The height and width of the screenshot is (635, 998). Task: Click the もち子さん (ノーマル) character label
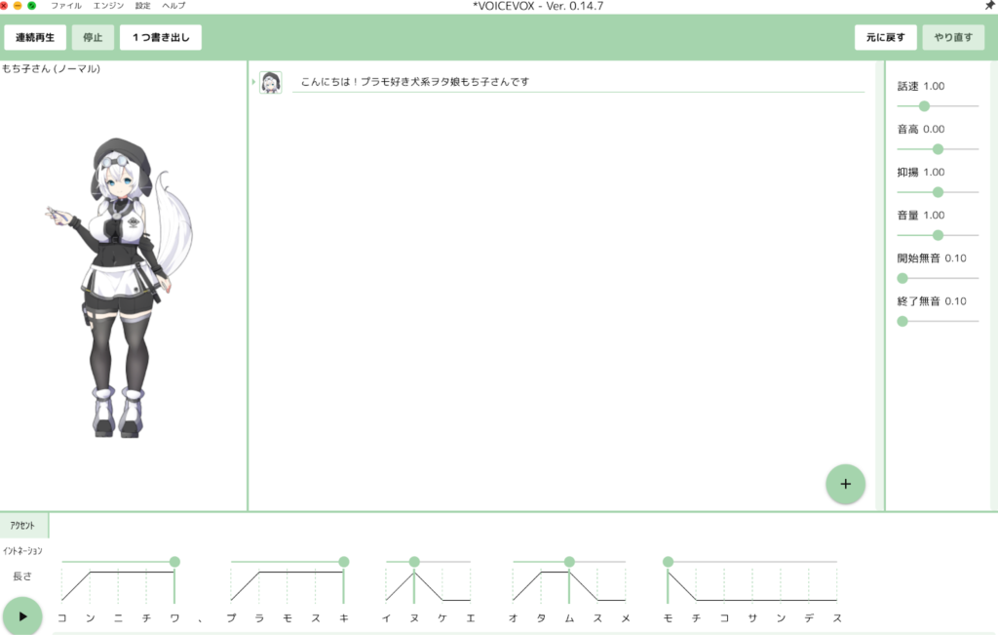pos(51,69)
